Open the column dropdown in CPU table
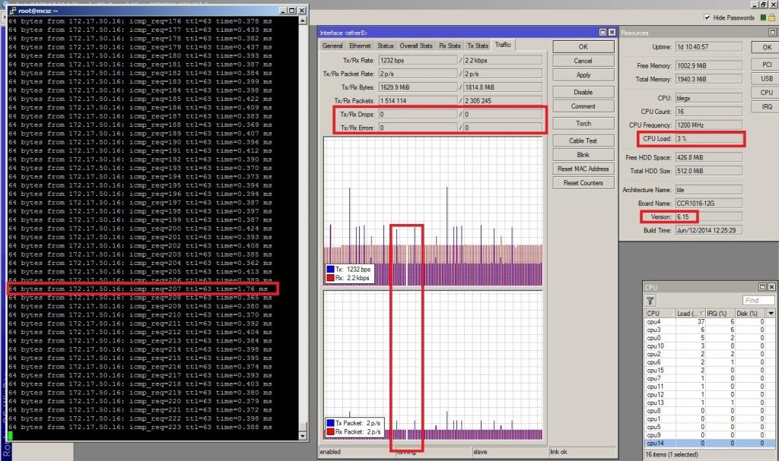The image size is (779, 461). [771, 314]
